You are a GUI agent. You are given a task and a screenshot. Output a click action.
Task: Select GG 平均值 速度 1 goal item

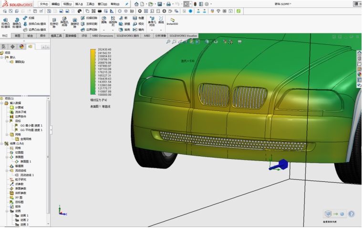click(31, 129)
